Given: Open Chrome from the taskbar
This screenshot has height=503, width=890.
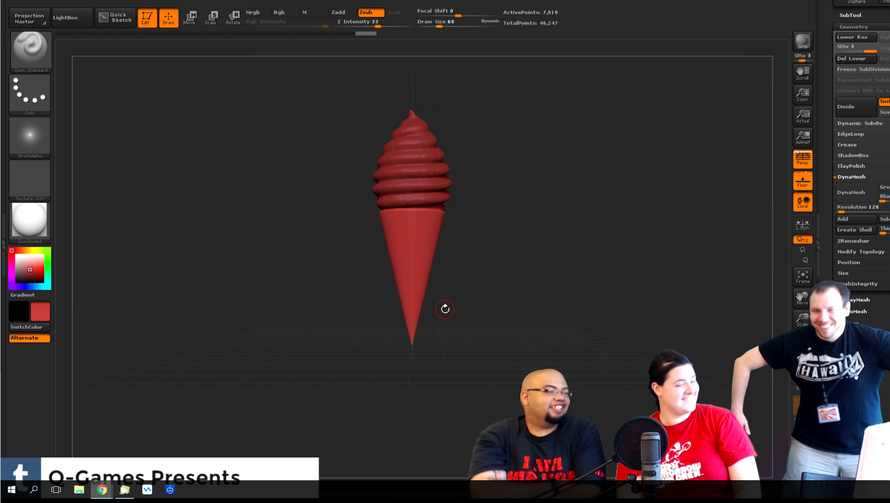Looking at the screenshot, I should (x=102, y=490).
